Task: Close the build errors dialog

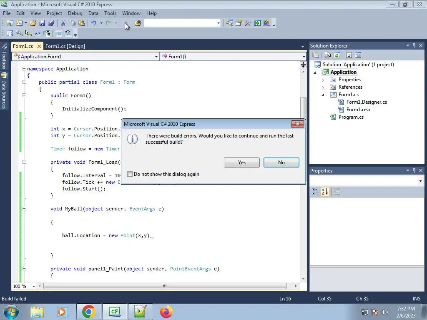Action: tap(297, 124)
